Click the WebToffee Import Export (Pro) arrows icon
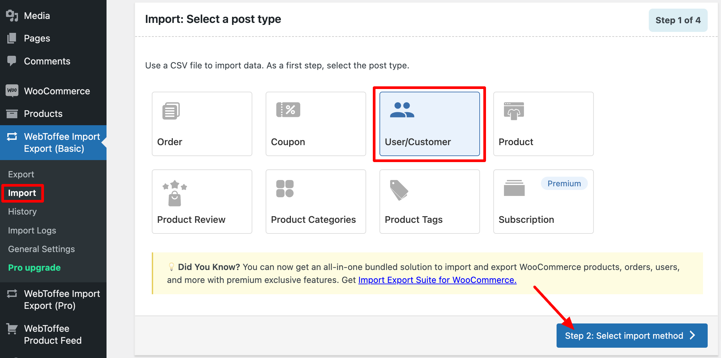Viewport: 721px width, 358px height. (x=12, y=294)
